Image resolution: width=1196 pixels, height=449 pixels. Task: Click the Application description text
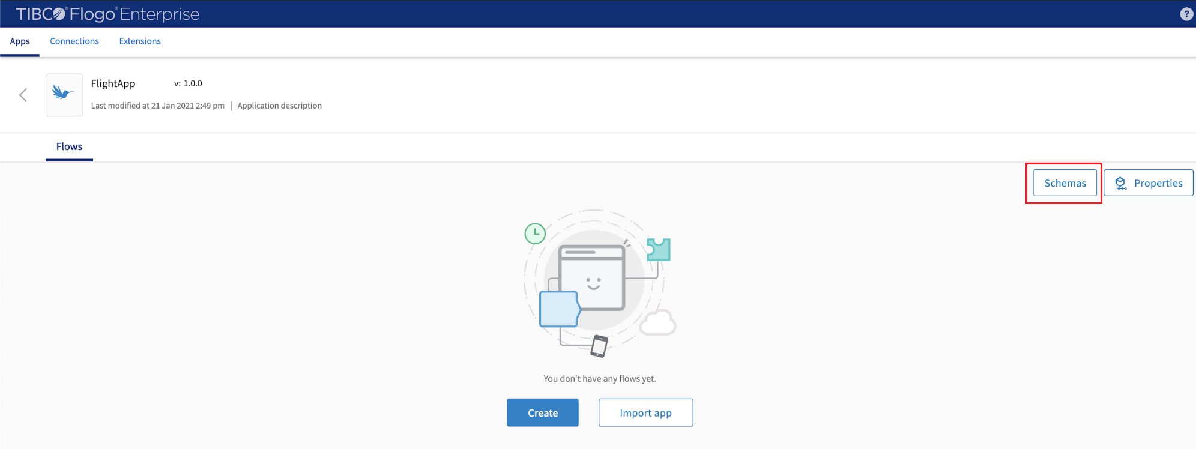coord(280,106)
